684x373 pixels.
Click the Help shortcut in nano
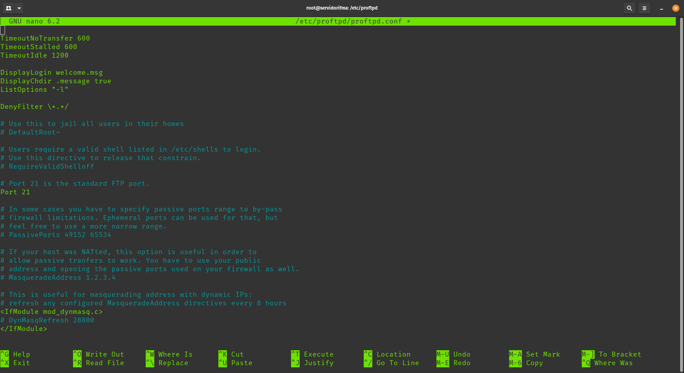click(x=16, y=354)
